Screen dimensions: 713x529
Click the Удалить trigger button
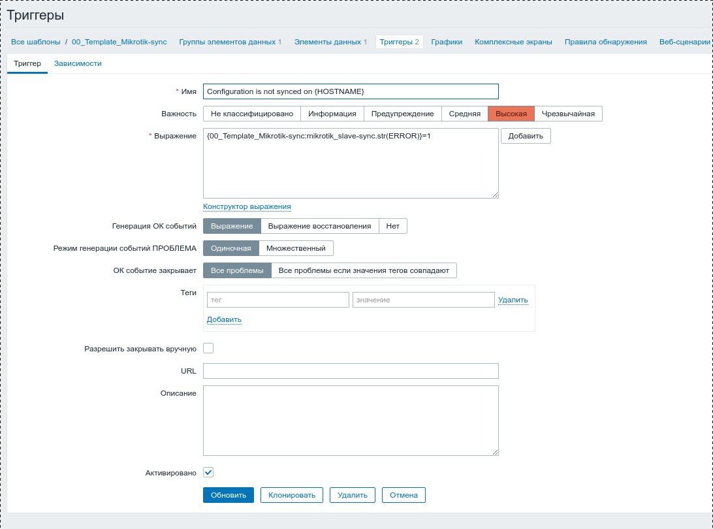tap(353, 495)
